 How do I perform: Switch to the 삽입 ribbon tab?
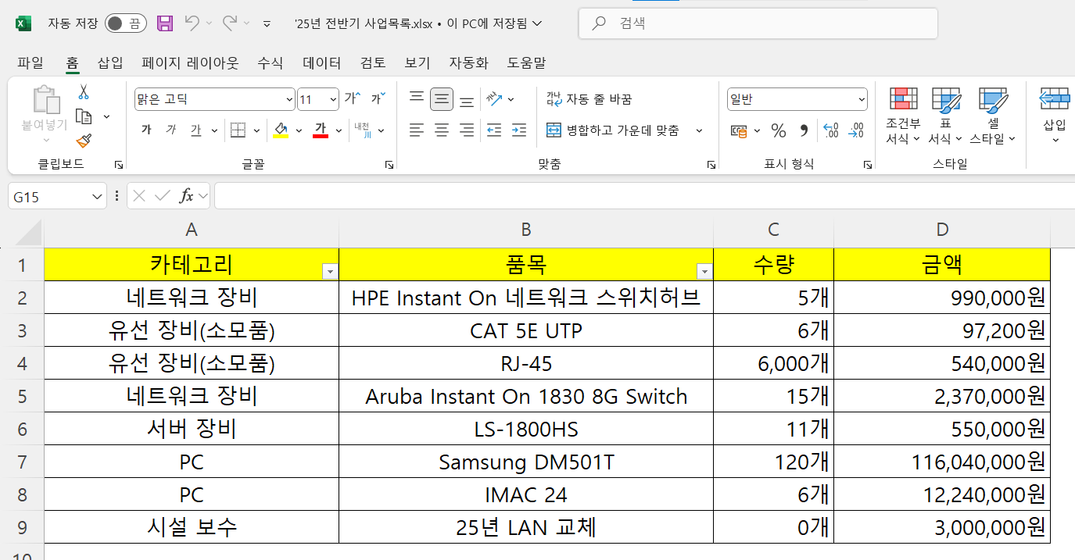coord(110,62)
